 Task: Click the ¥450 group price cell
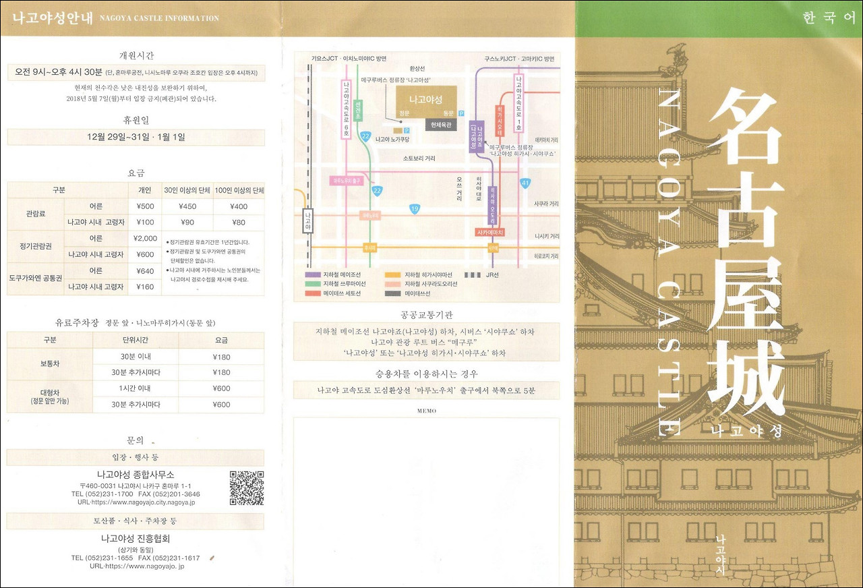[187, 206]
